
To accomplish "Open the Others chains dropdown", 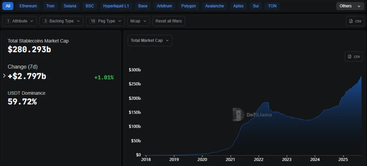I will tap(350, 6).
